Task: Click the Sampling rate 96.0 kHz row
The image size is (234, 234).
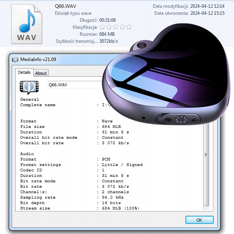Action: [x=72, y=197]
